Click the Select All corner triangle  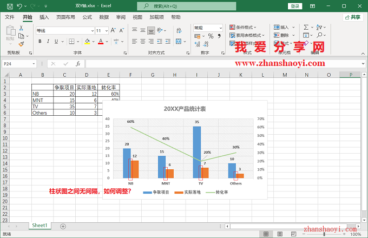coord(5,75)
